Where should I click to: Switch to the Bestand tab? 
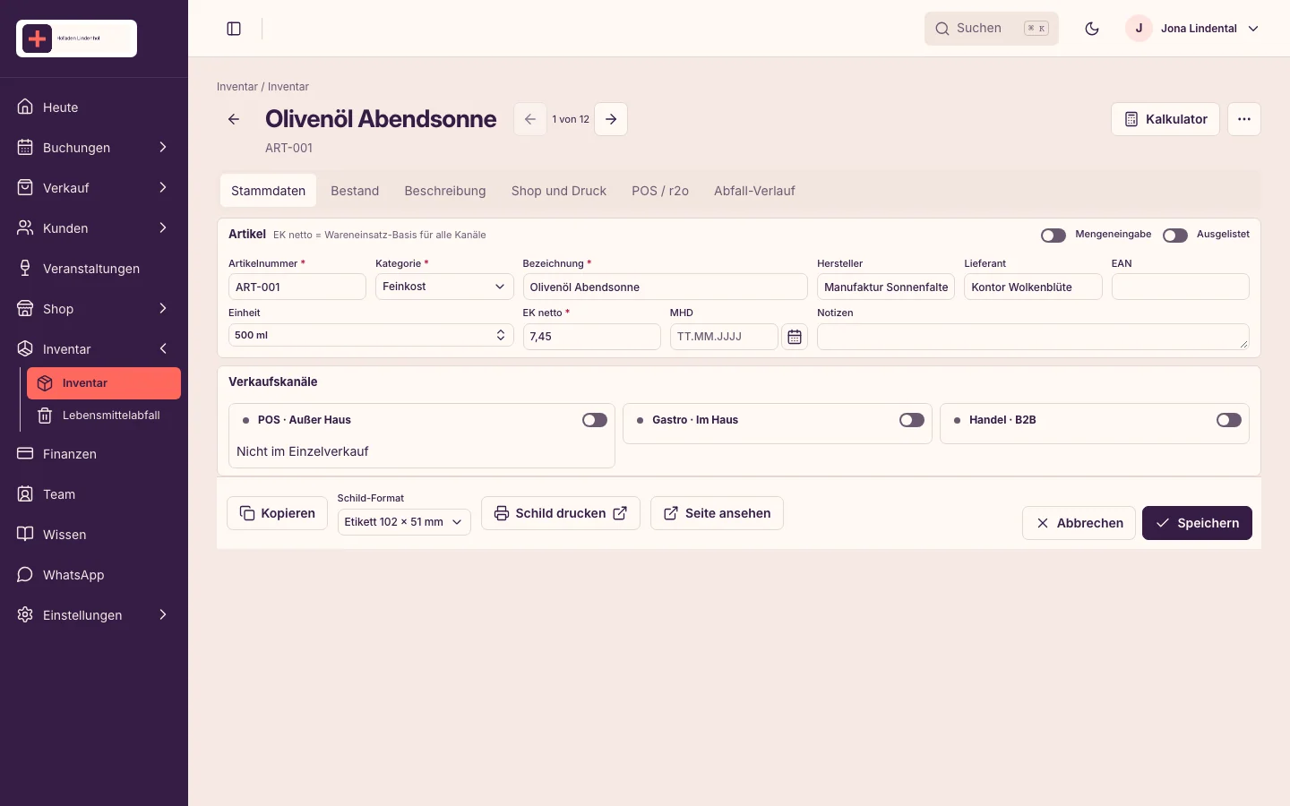click(355, 191)
